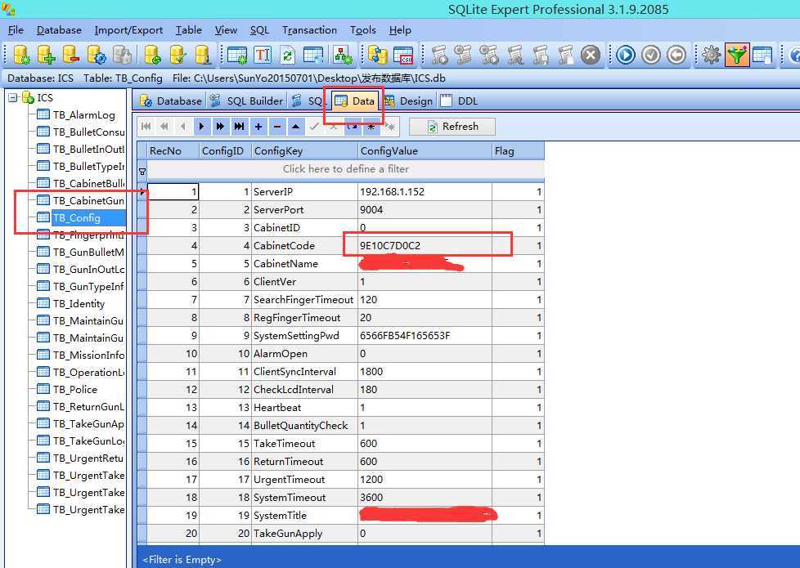Viewport: 800px width, 568px height.
Task: Click the blue Begin Transaction play icon
Action: 626,55
